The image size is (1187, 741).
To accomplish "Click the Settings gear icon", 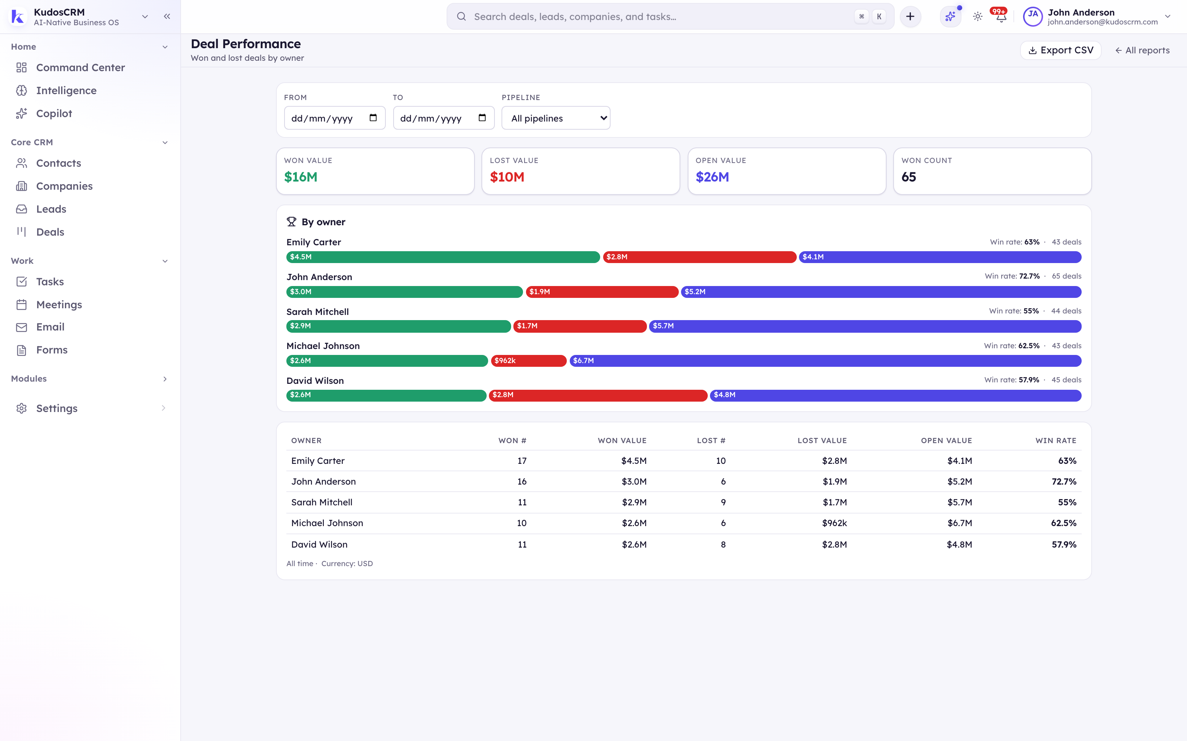I will 22,408.
